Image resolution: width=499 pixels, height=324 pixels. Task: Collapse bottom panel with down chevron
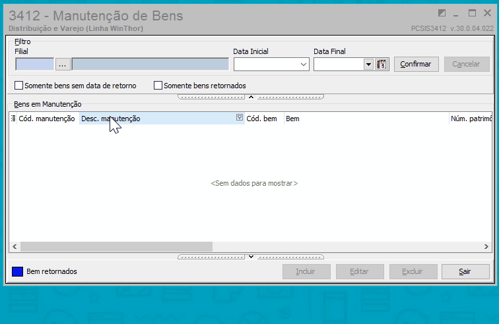tap(251, 257)
